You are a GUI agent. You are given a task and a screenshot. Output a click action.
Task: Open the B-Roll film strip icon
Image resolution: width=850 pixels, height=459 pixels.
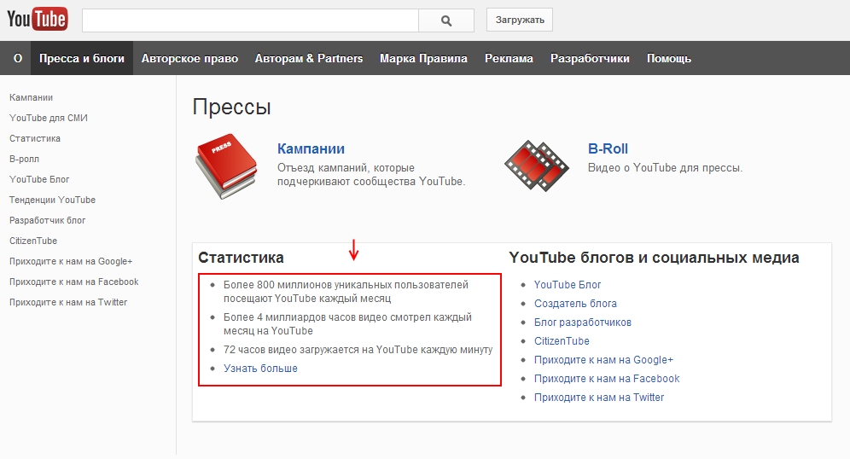(x=537, y=166)
